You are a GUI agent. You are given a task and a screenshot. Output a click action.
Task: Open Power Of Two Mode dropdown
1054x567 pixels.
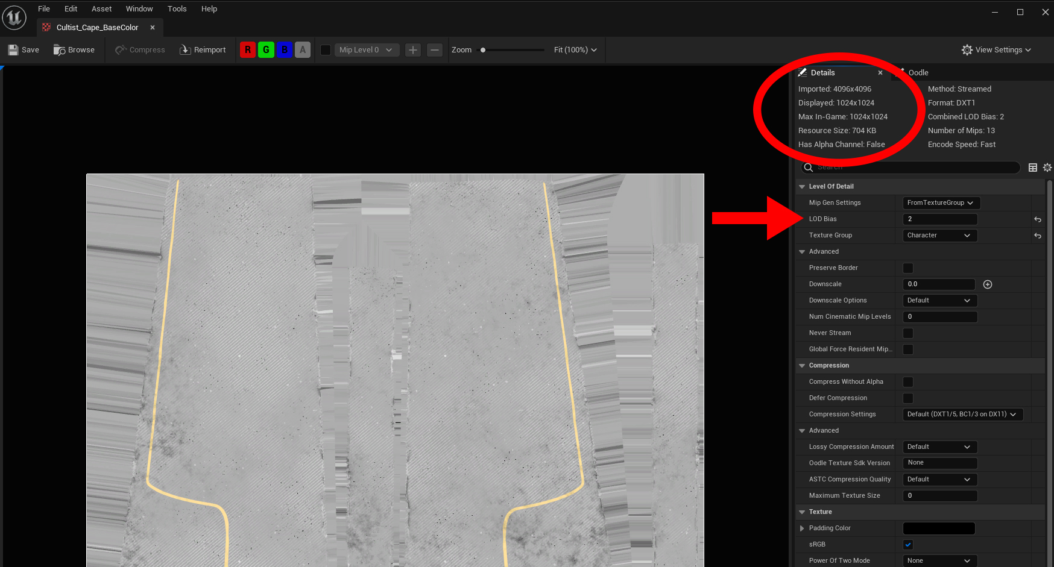click(940, 560)
